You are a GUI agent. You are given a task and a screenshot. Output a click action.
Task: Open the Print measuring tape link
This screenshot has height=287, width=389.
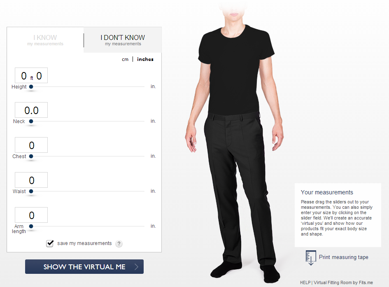pos(343,257)
